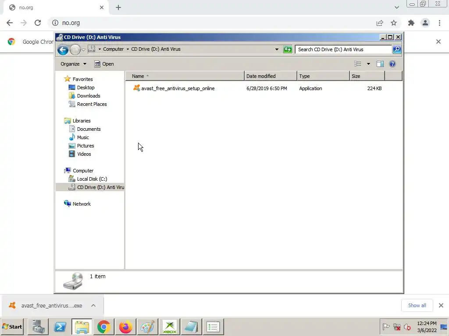This screenshot has height=336, width=449.
Task: Open the Organize menu
Action: point(73,64)
